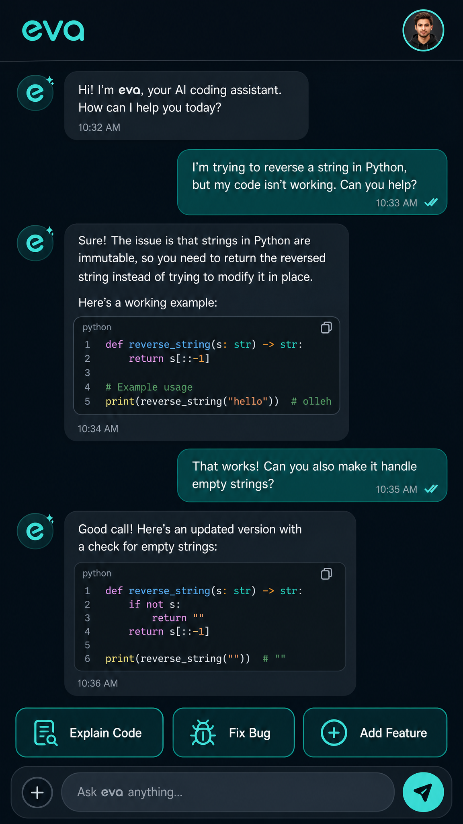
Task: Click the "That works!" user message
Action: tap(312, 475)
